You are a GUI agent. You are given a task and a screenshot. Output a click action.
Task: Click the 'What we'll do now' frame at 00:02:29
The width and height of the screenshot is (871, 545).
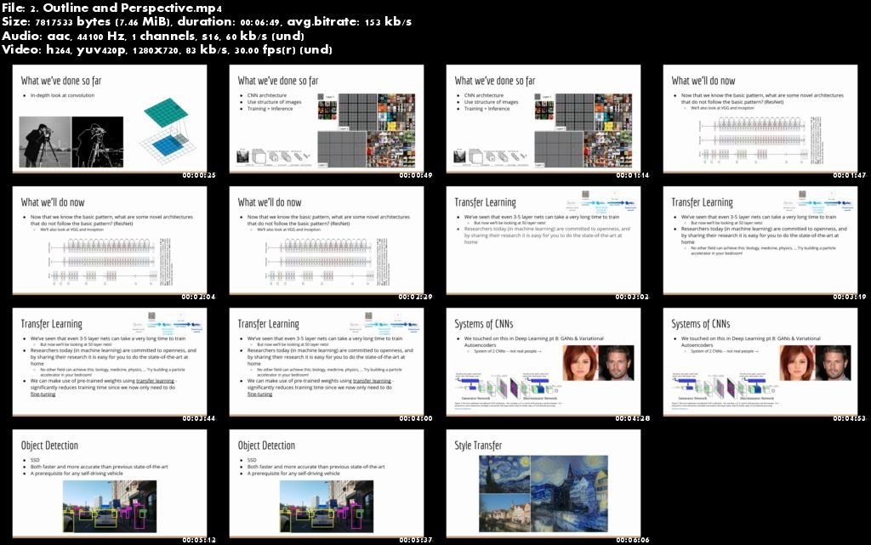pyautogui.click(x=327, y=241)
